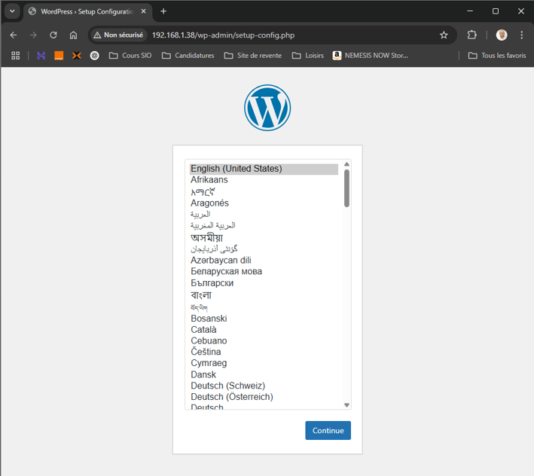Open the purple bookmark icon

click(41, 56)
